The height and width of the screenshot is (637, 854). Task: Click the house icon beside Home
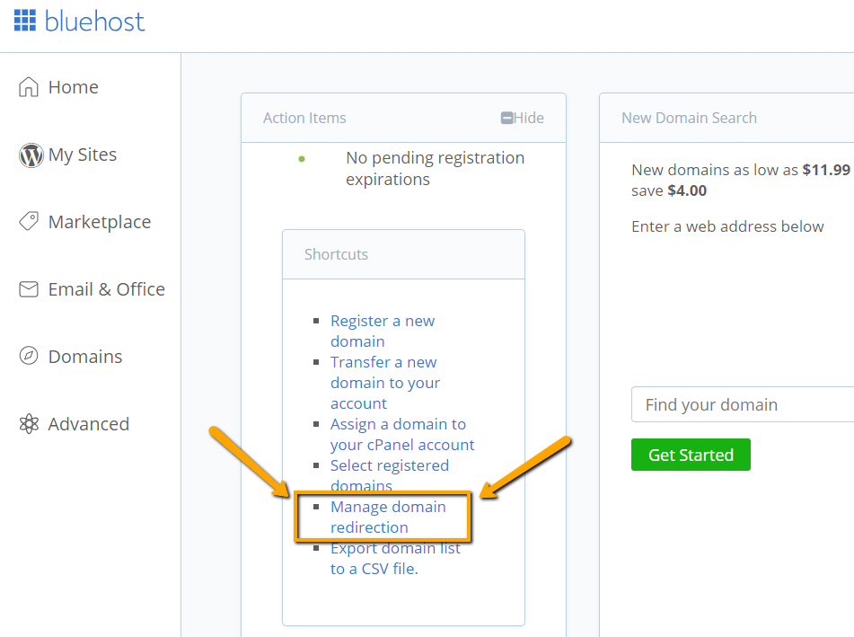point(29,87)
